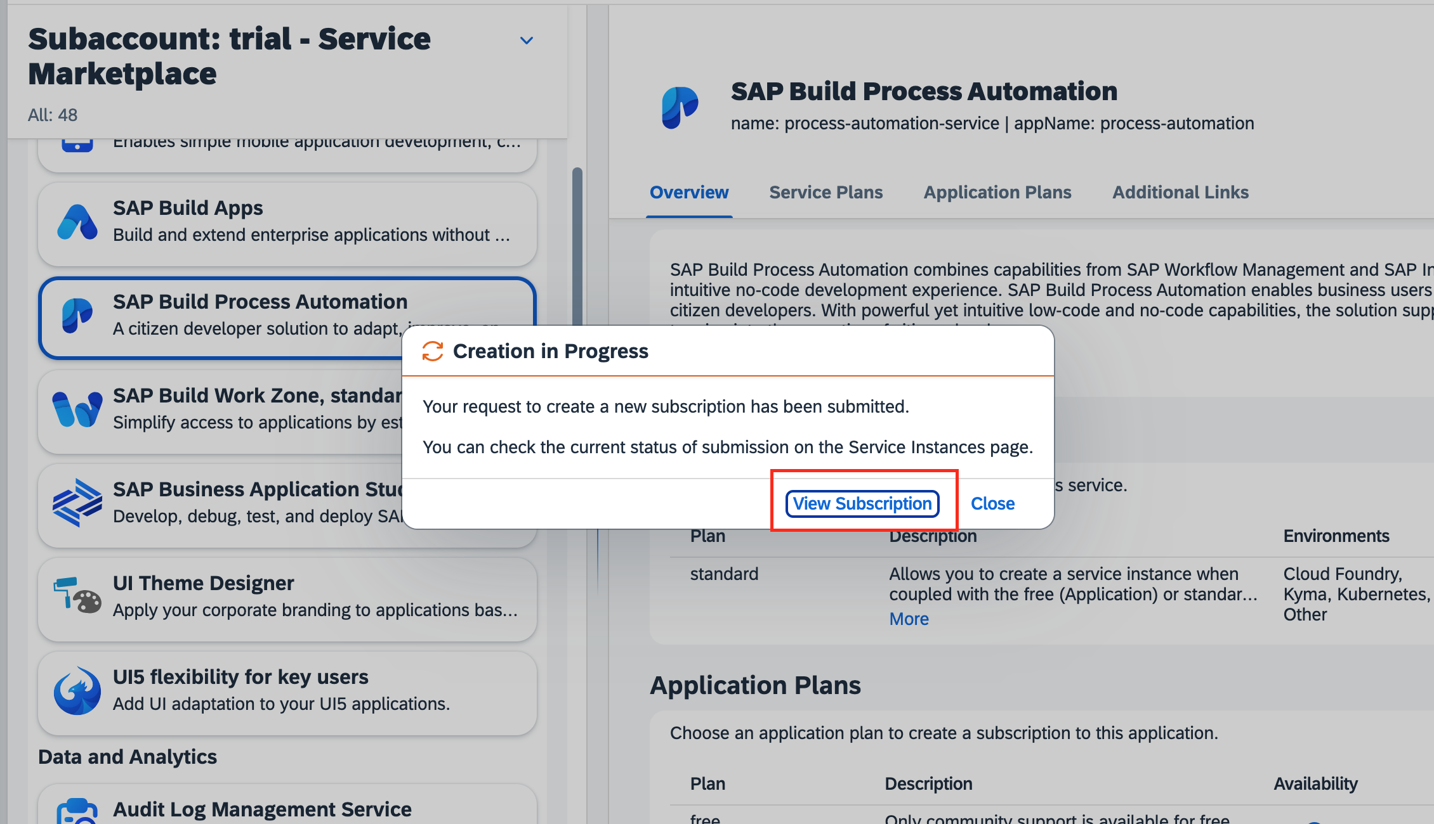
Task: Expand the Subaccount trial dropdown chevron
Action: pos(526,40)
